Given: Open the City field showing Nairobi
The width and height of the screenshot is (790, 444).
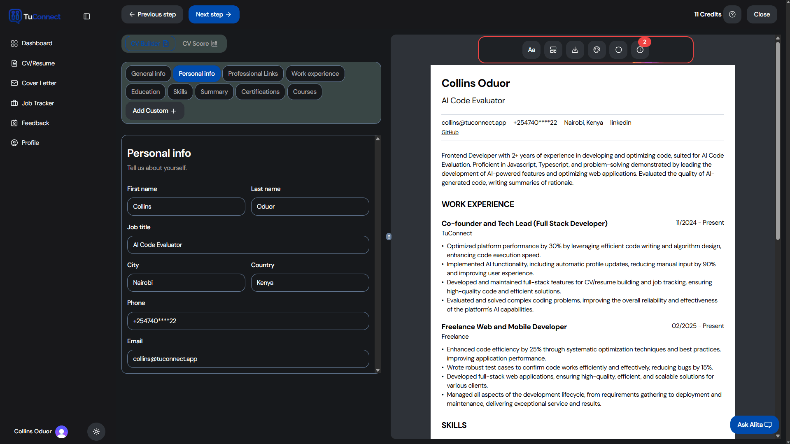Looking at the screenshot, I should tap(186, 282).
